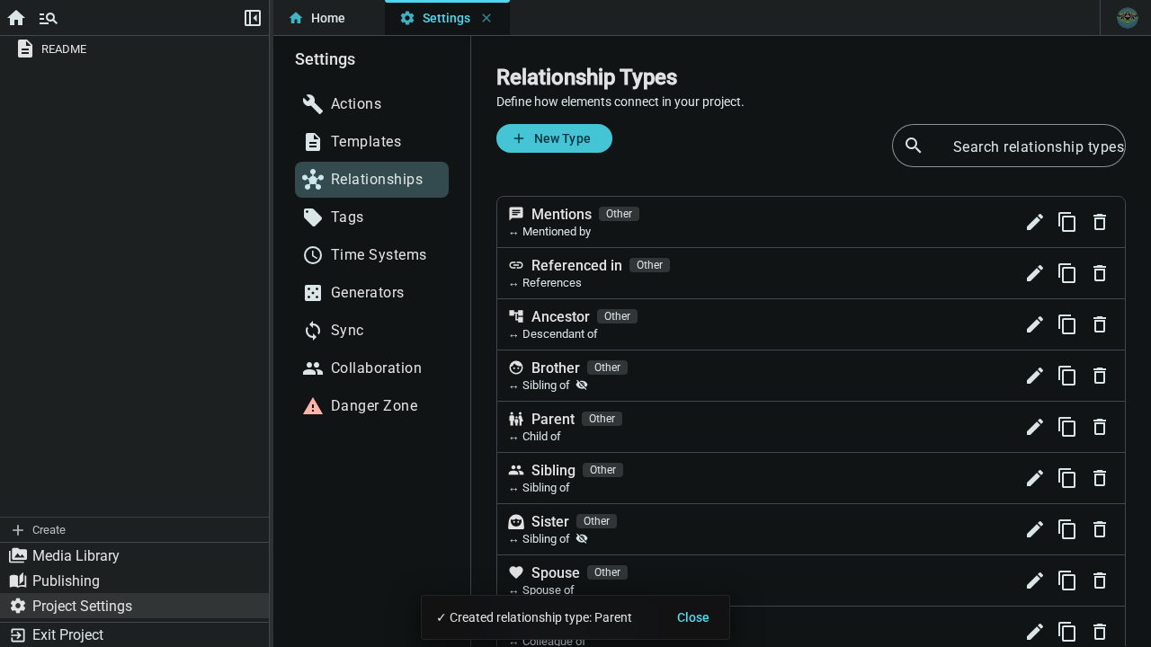Open the Danger Zone section
The height and width of the screenshot is (647, 1151).
point(371,406)
